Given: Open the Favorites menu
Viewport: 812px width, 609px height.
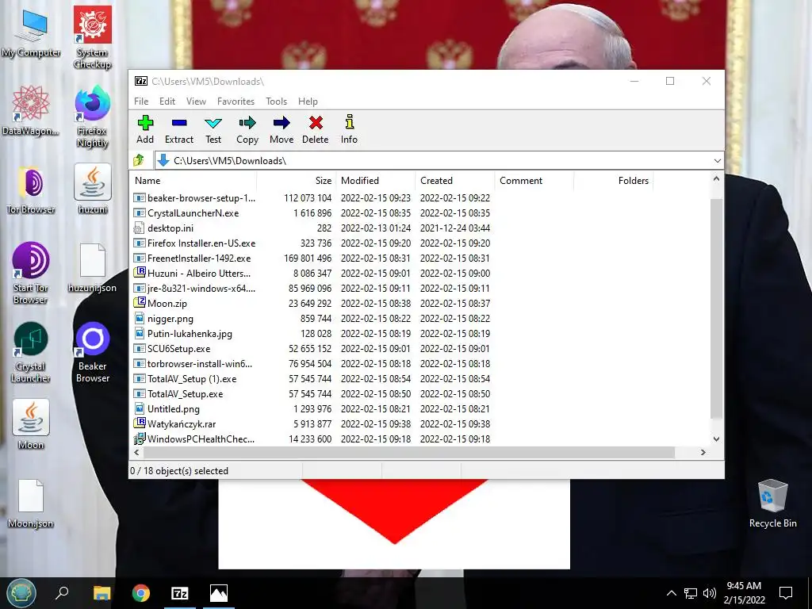Looking at the screenshot, I should (236, 101).
